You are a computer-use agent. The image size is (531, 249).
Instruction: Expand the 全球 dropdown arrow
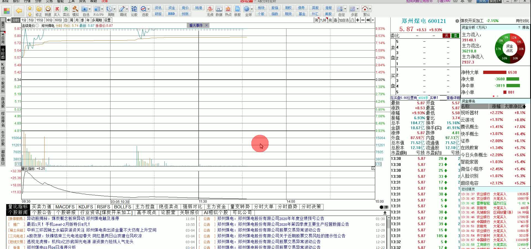pos(252,9)
